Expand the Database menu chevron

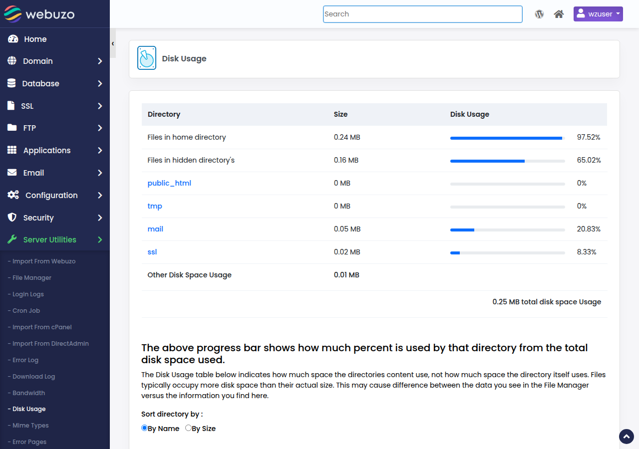[x=100, y=83]
